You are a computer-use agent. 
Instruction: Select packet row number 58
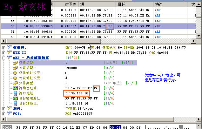(98, 37)
